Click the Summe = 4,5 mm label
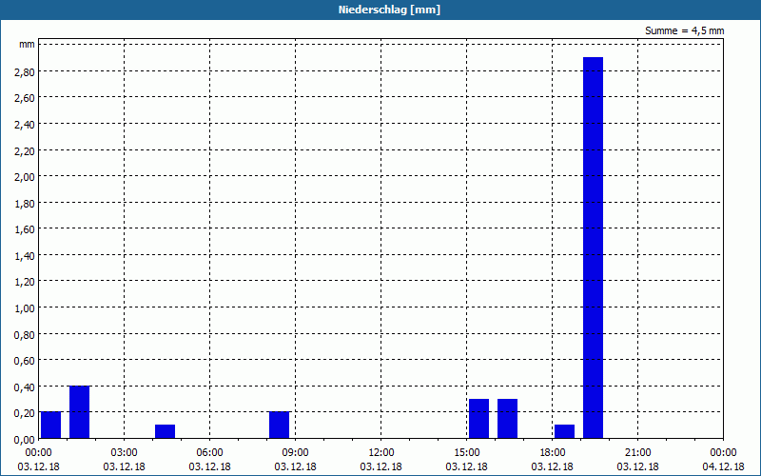Image resolution: width=761 pixels, height=476 pixels. 684,30
